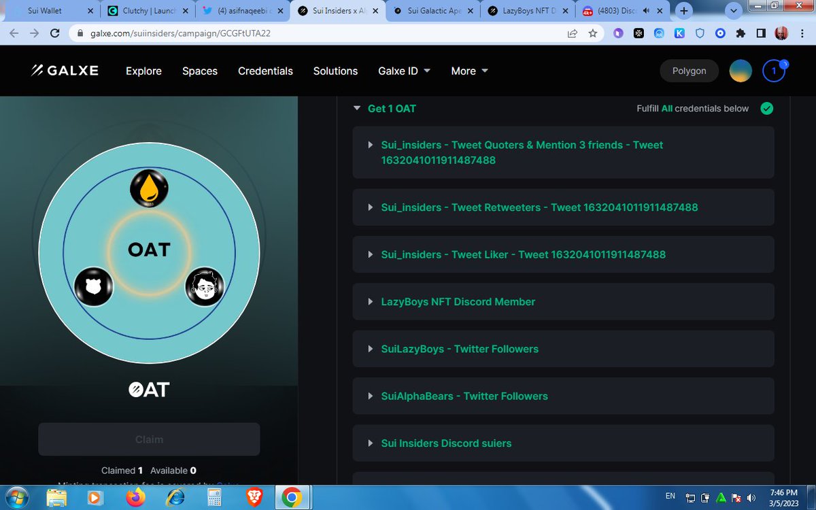Open a new tab with the plus button
Image resolution: width=816 pixels, height=510 pixels.
pyautogui.click(x=684, y=11)
